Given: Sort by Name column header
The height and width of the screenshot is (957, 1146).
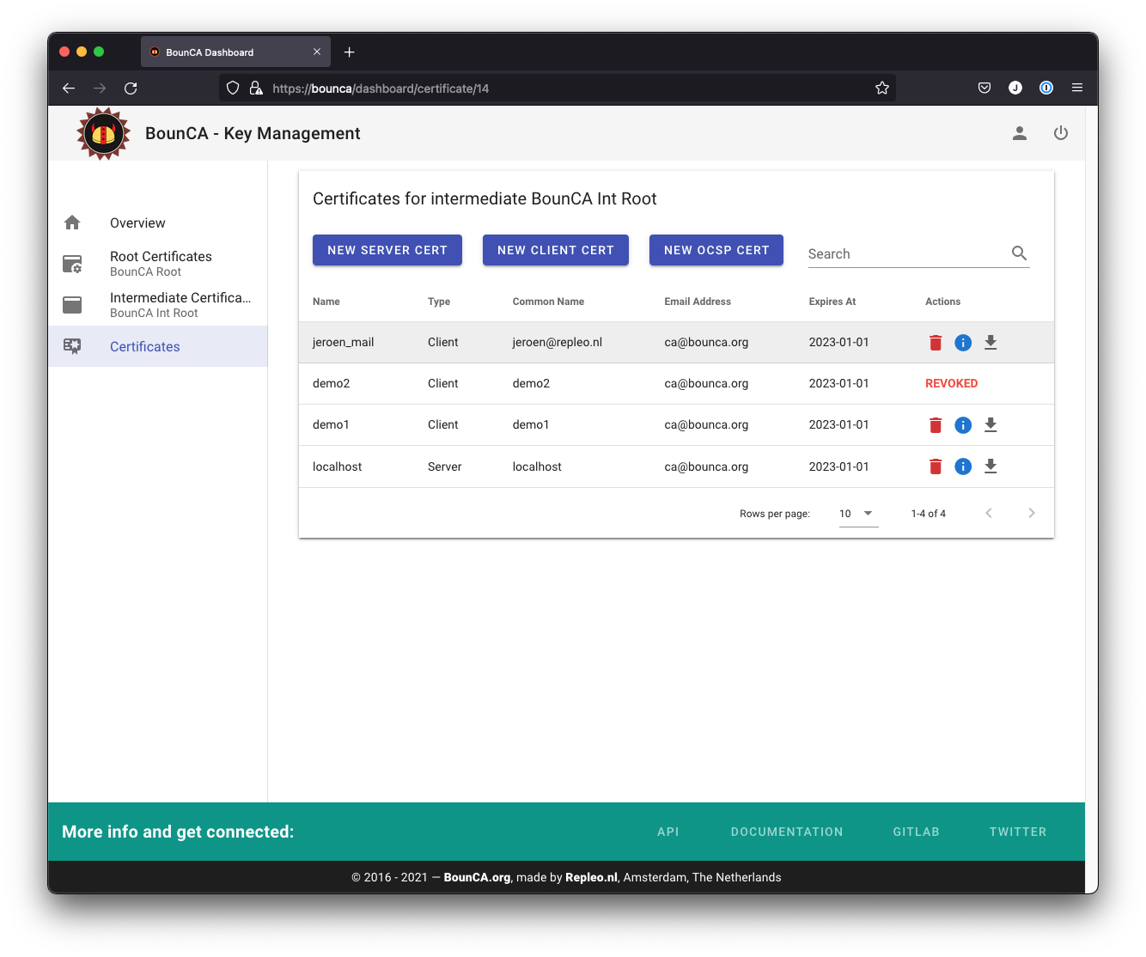Looking at the screenshot, I should coord(326,302).
